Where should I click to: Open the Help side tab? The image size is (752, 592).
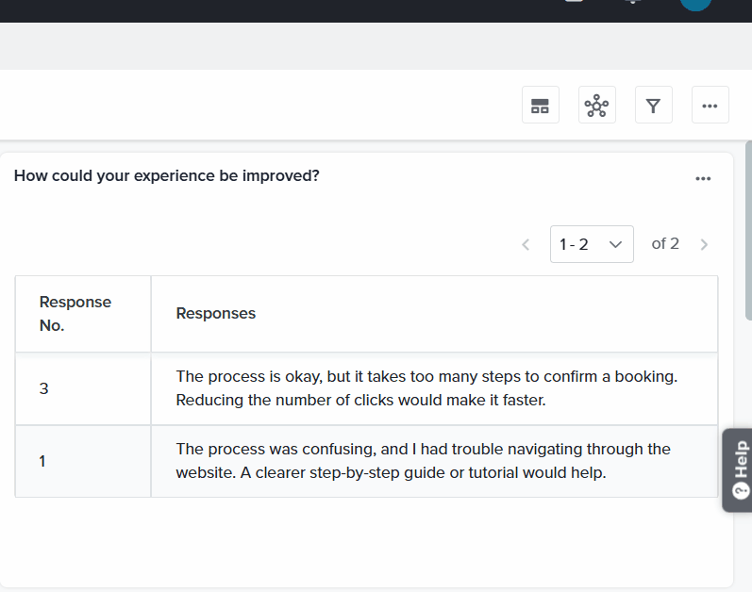coord(739,470)
